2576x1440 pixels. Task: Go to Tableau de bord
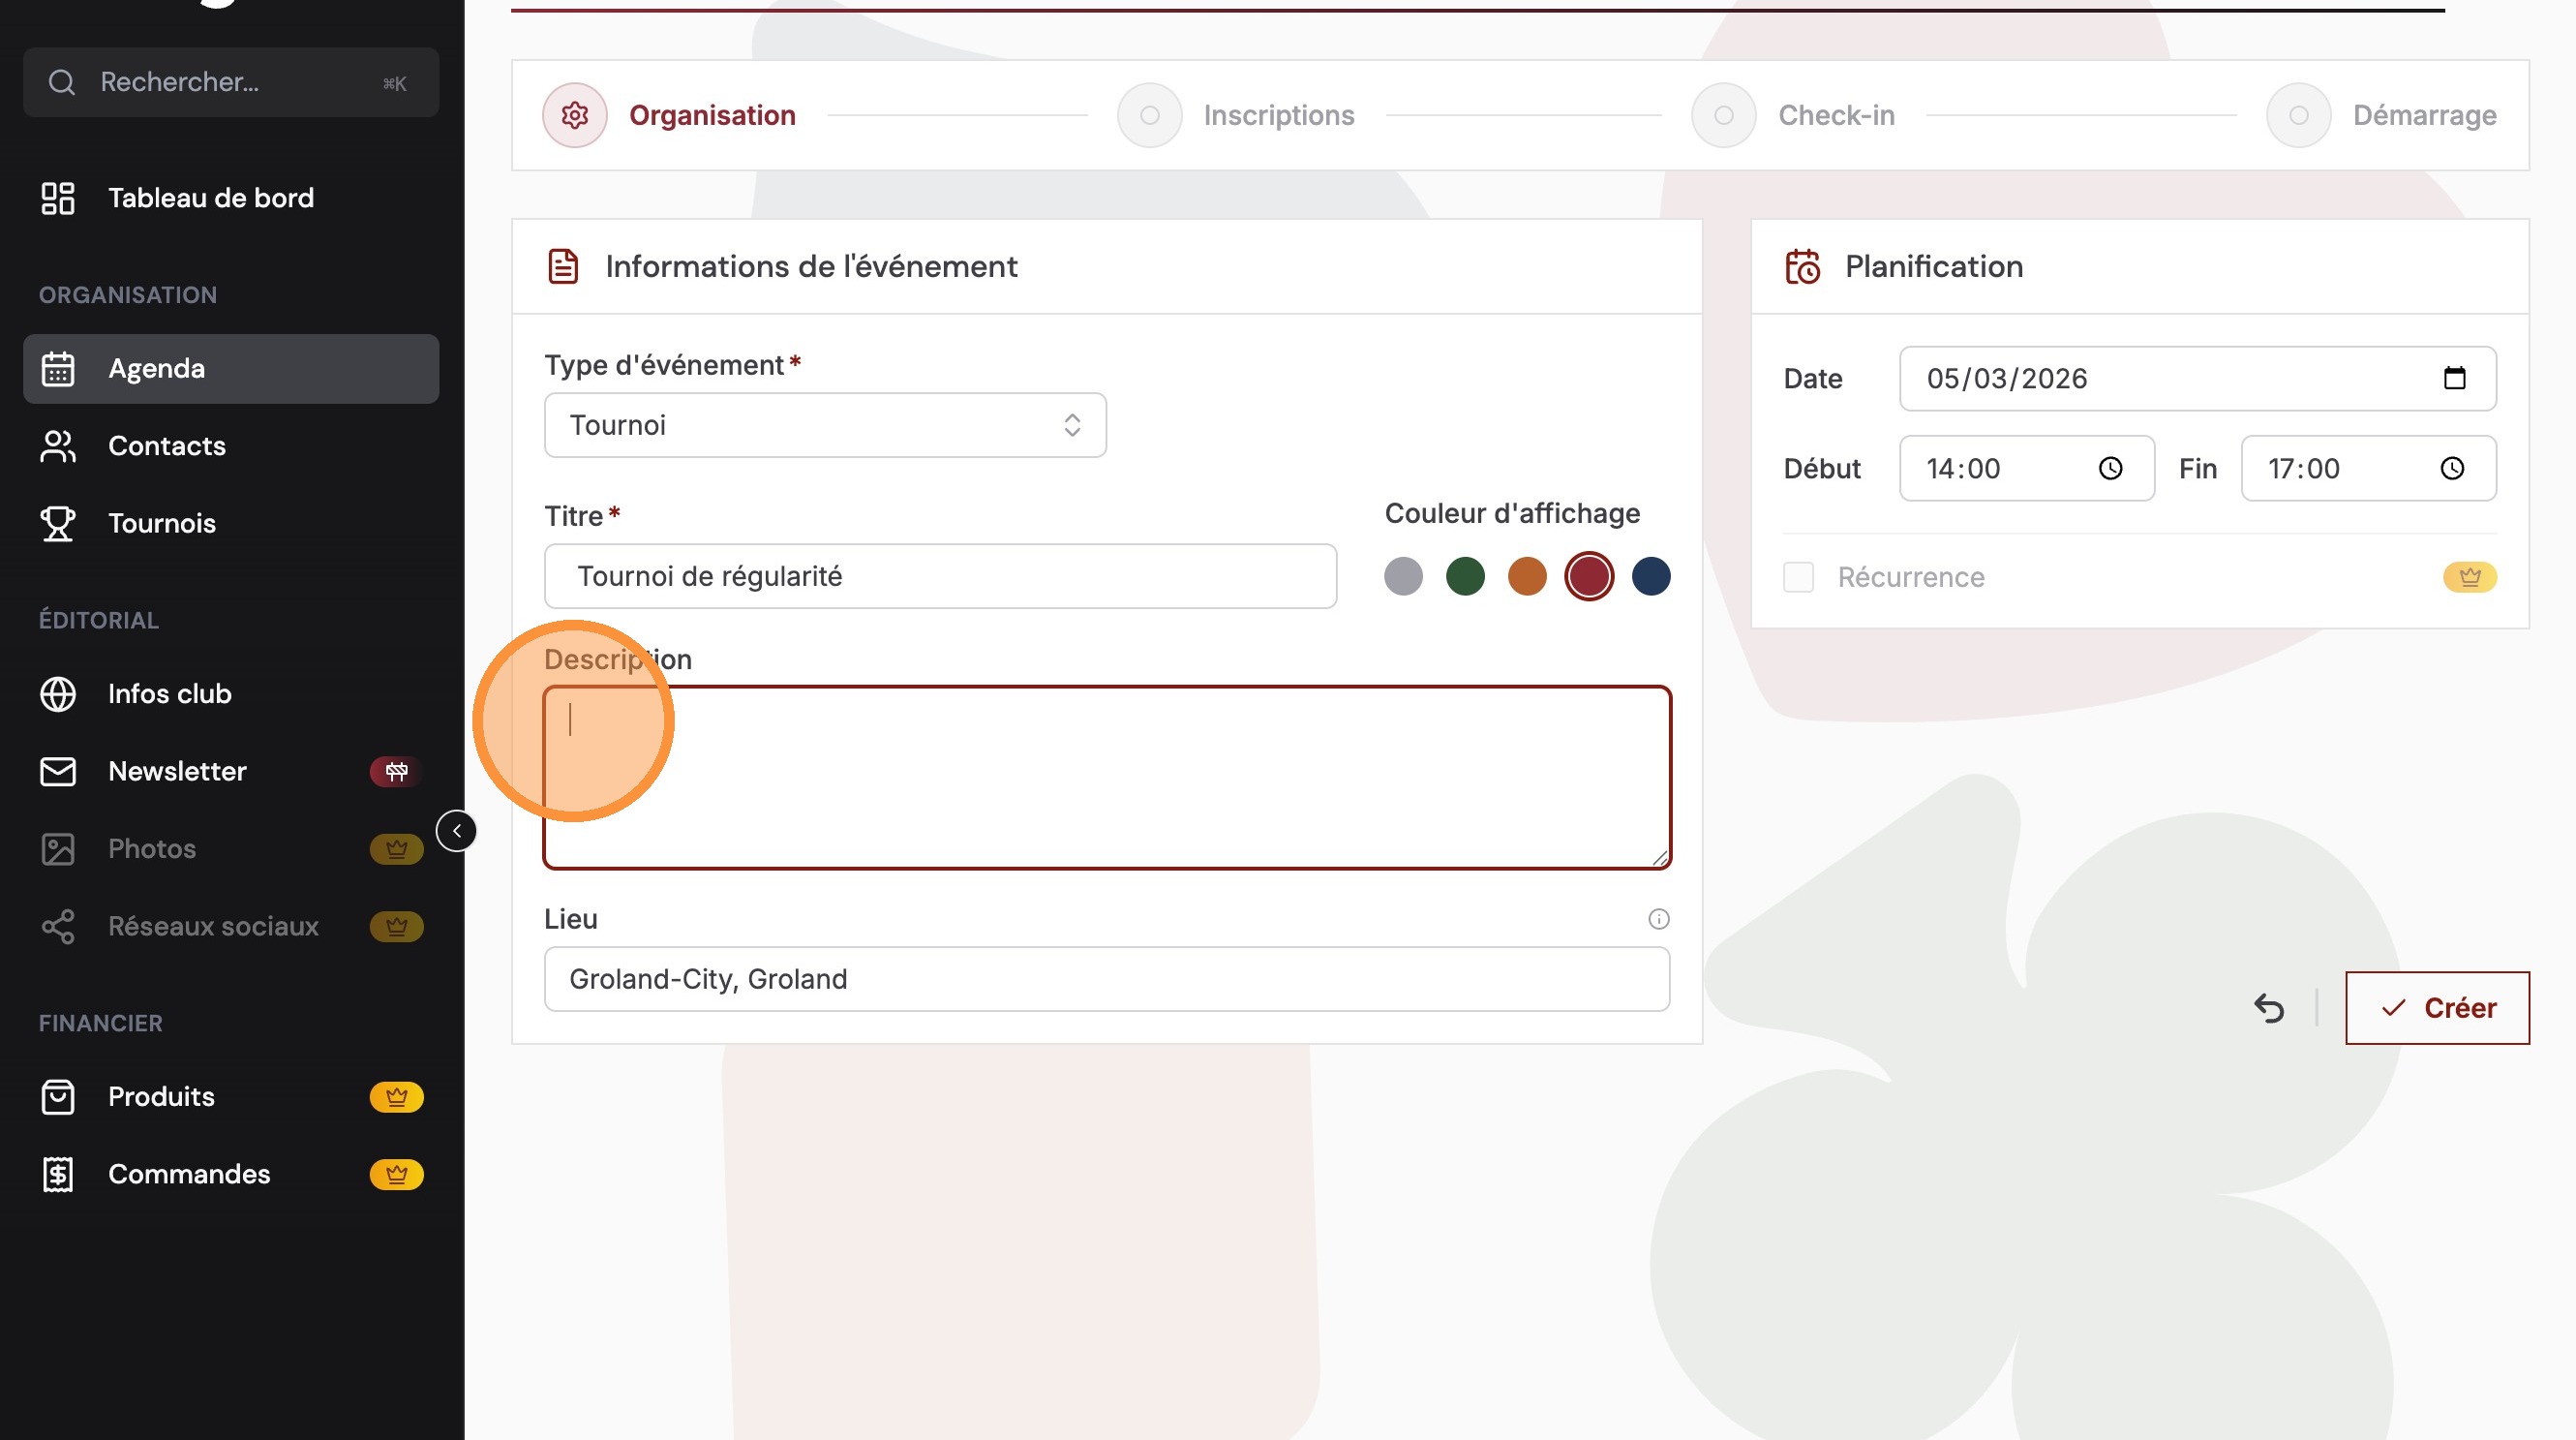click(x=210, y=198)
